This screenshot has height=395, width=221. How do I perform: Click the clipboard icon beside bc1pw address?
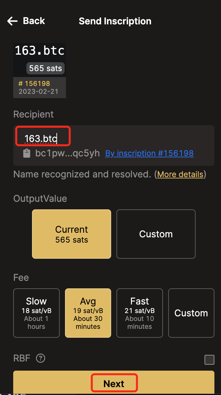pyautogui.click(x=27, y=153)
